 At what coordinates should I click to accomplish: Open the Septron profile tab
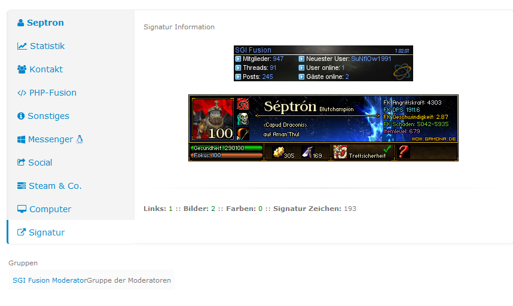(71, 23)
